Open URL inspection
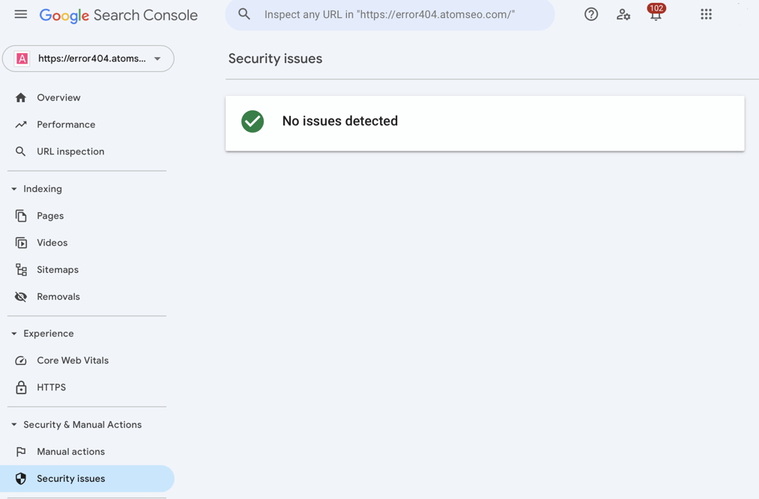 click(70, 151)
